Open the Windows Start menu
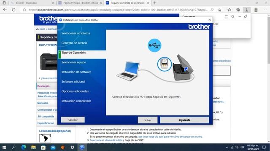 (x=4, y=147)
